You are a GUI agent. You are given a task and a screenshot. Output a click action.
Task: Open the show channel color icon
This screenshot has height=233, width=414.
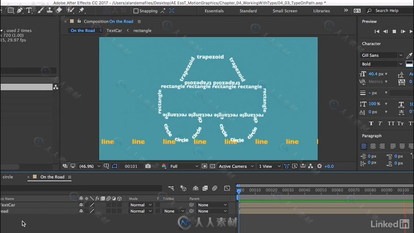tap(164, 166)
